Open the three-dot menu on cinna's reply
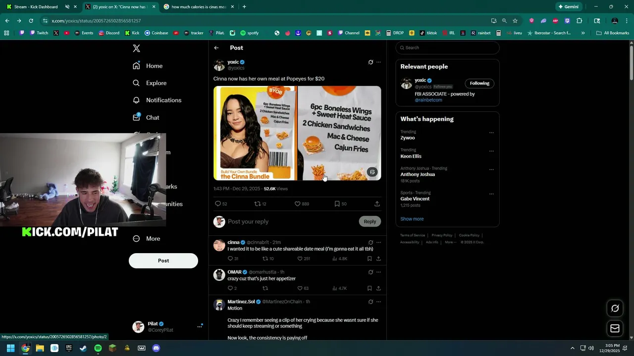This screenshot has height=356, width=634. pyautogui.click(x=378, y=243)
